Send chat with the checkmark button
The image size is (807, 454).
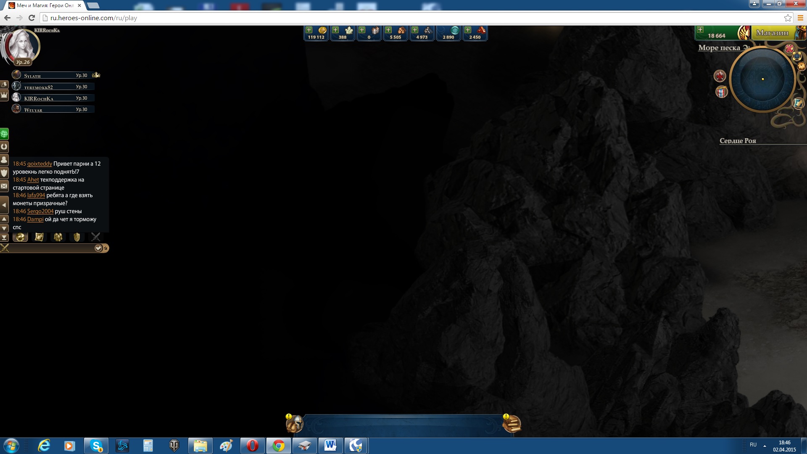click(x=98, y=248)
